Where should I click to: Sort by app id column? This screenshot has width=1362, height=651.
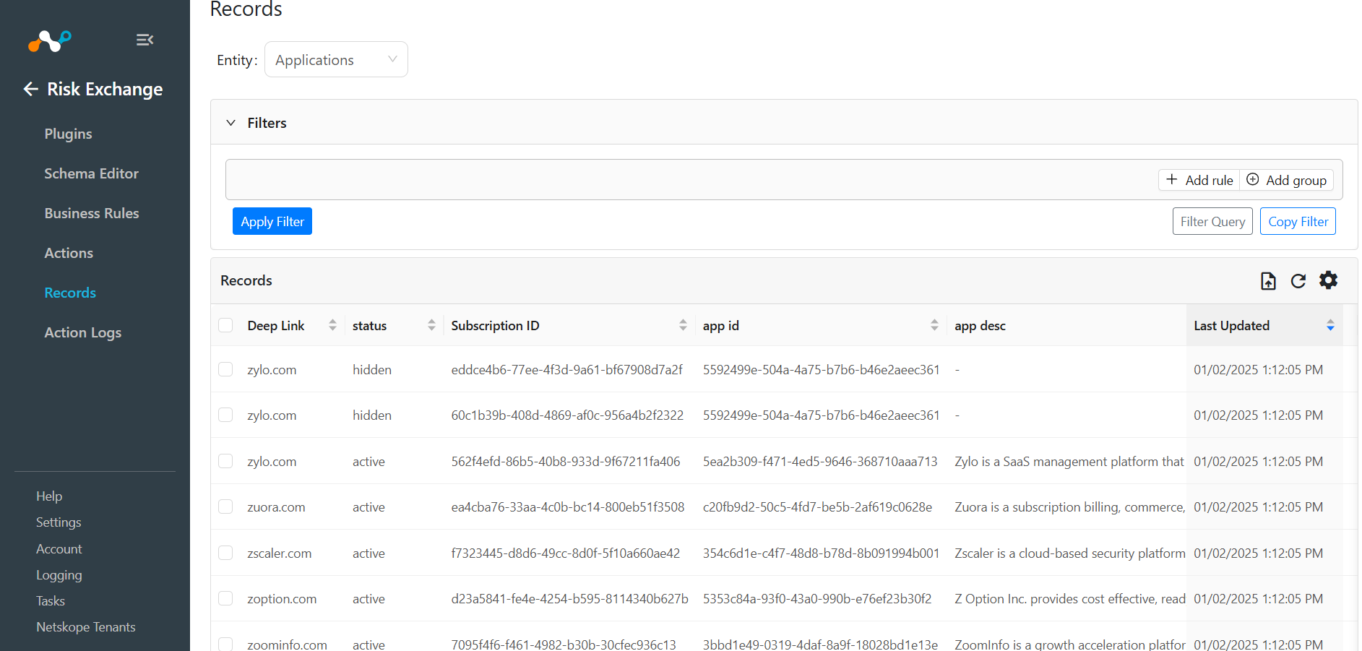[934, 325]
